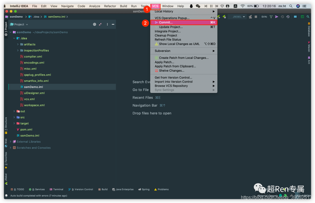Open Java Enterprise tool window tab
The width and height of the screenshot is (315, 203).
pyautogui.click(x=123, y=189)
